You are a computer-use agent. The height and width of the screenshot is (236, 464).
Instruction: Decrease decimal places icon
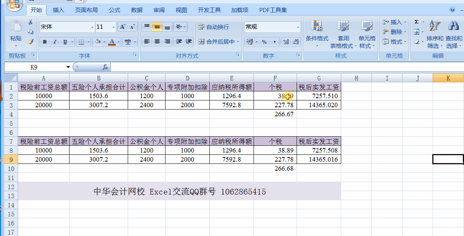click(296, 42)
